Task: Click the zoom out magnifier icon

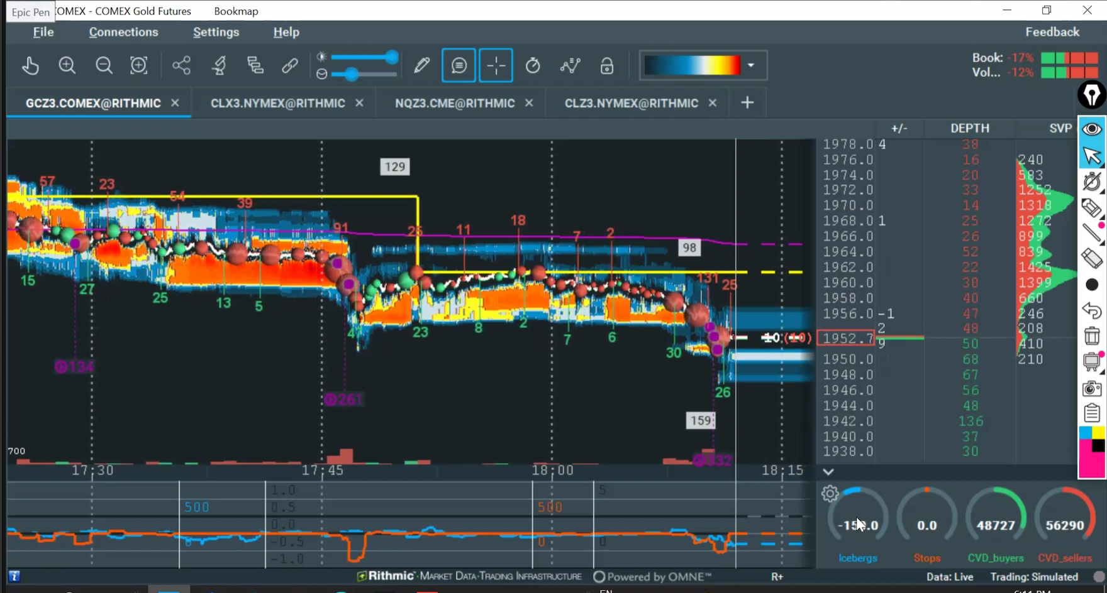Action: (104, 65)
